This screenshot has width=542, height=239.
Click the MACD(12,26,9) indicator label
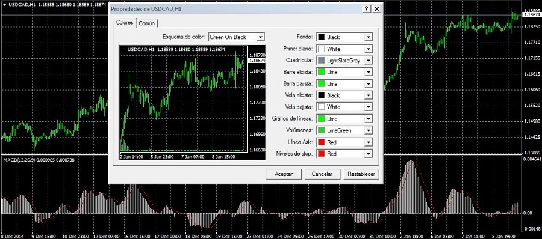point(18,160)
